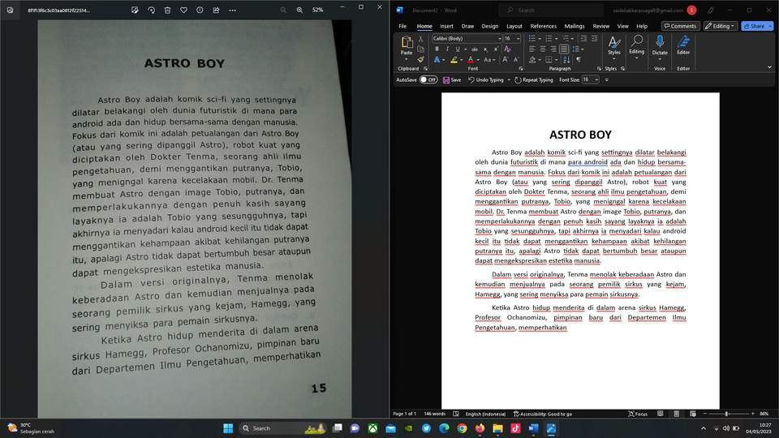Switch to the Layout tab
This screenshot has height=438, width=779.
[x=514, y=26]
